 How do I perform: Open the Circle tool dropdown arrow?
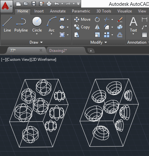click(37, 34)
